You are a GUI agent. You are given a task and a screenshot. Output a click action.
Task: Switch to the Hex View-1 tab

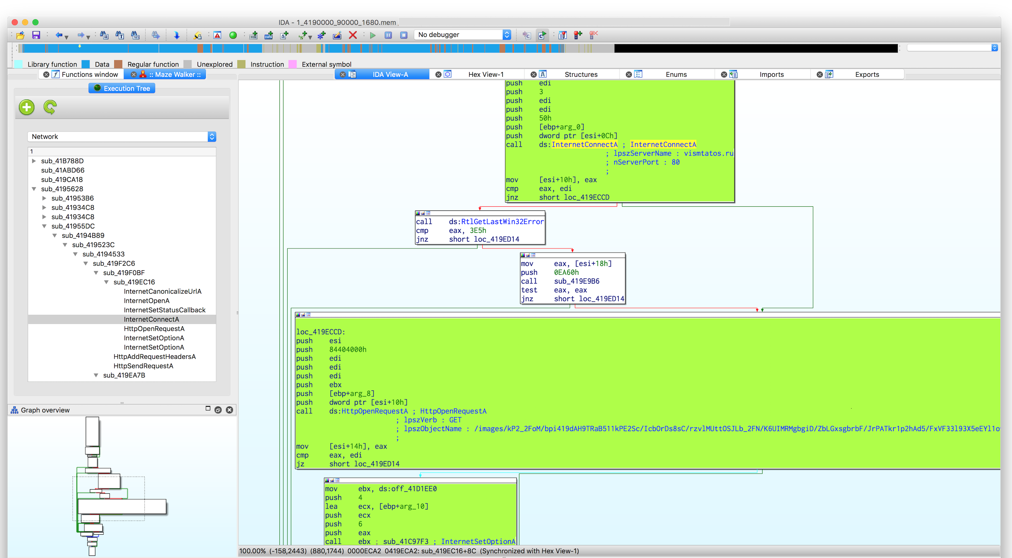[486, 75]
